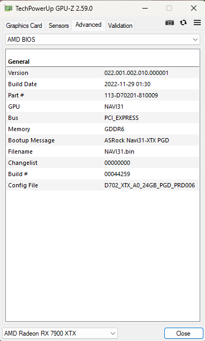Click the Changelist label

(x=23, y=163)
